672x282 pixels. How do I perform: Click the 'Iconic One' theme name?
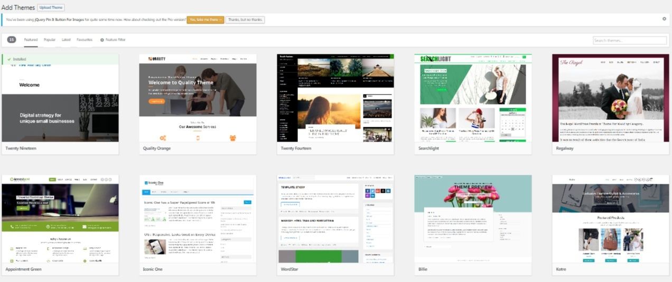(x=153, y=269)
